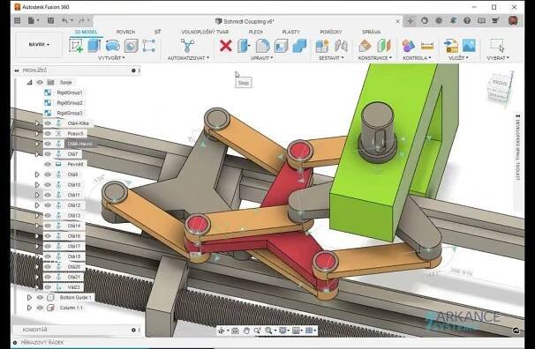Select the Midplane construction tool
535x349 pixels.
pos(383,46)
